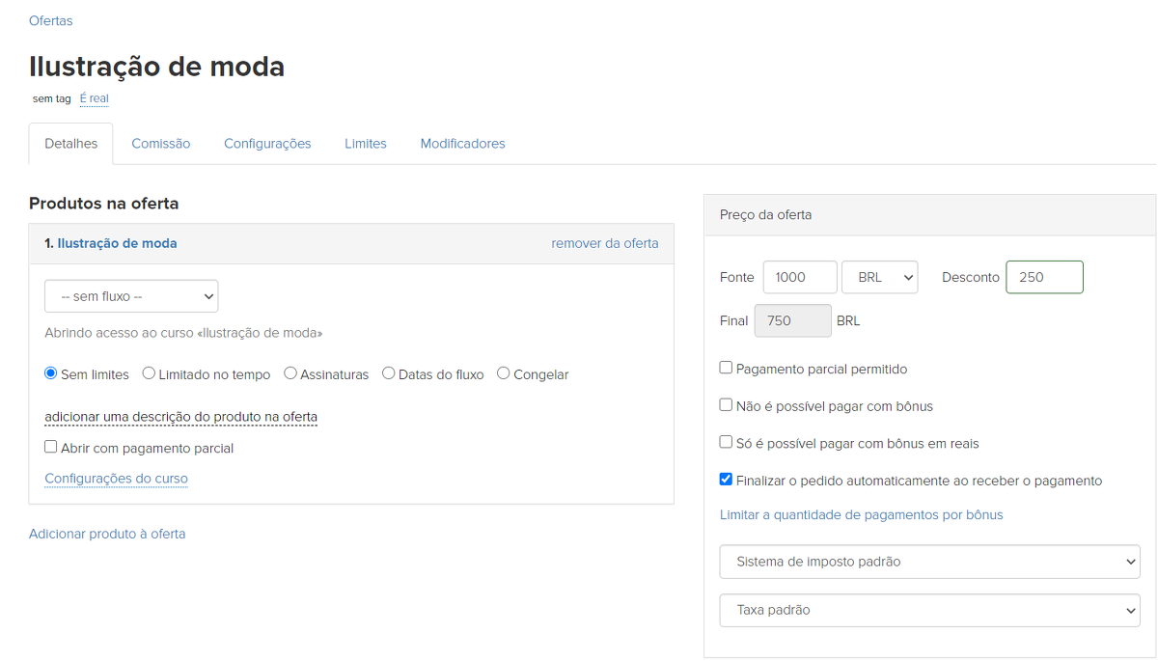Pick the Congelar radio option

coord(504,373)
